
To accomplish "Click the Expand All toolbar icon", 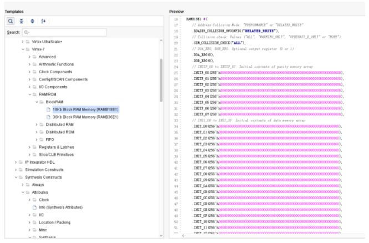I will pyautogui.click(x=33, y=21).
